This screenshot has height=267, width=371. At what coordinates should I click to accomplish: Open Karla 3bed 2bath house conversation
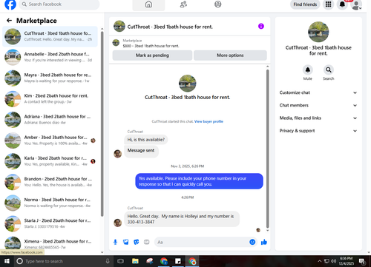(x=50, y=161)
